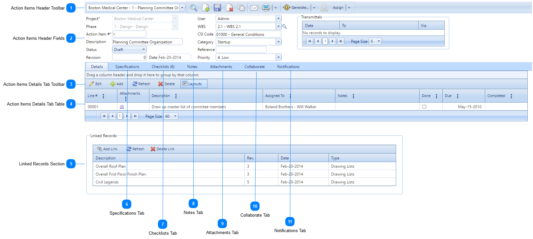Go to first page in details table pager

click(104, 116)
